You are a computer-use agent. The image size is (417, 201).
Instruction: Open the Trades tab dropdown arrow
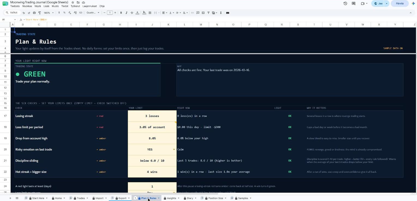87,198
